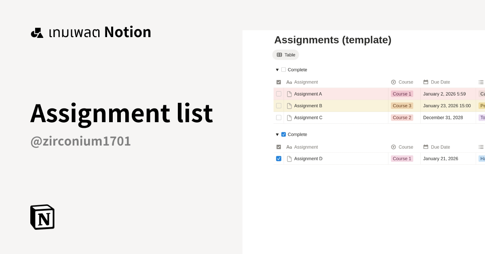The width and height of the screenshot is (485, 254).
Task: Click due date December 31, 2028
Action: (x=443, y=118)
